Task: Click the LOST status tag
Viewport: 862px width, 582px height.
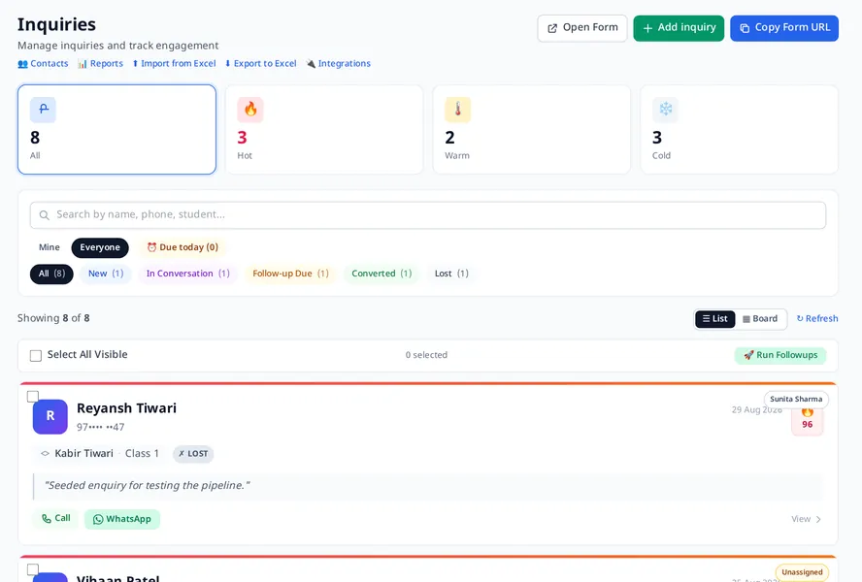Action: [x=193, y=454]
